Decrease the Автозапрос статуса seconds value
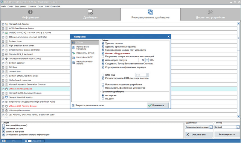Image resolution: width=241 pixels, height=143 pixels. [x=147, y=61]
